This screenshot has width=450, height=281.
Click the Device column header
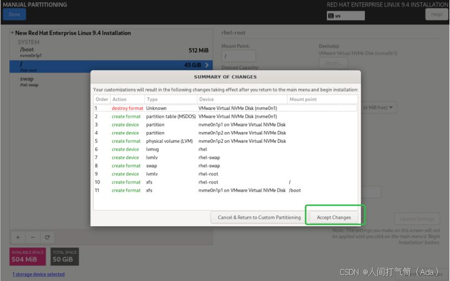[242, 99]
